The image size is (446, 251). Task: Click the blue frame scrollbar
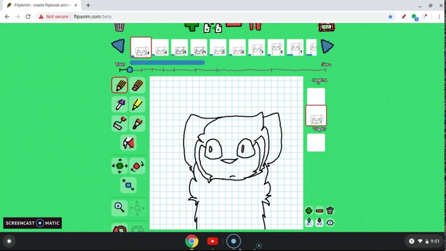click(167, 62)
